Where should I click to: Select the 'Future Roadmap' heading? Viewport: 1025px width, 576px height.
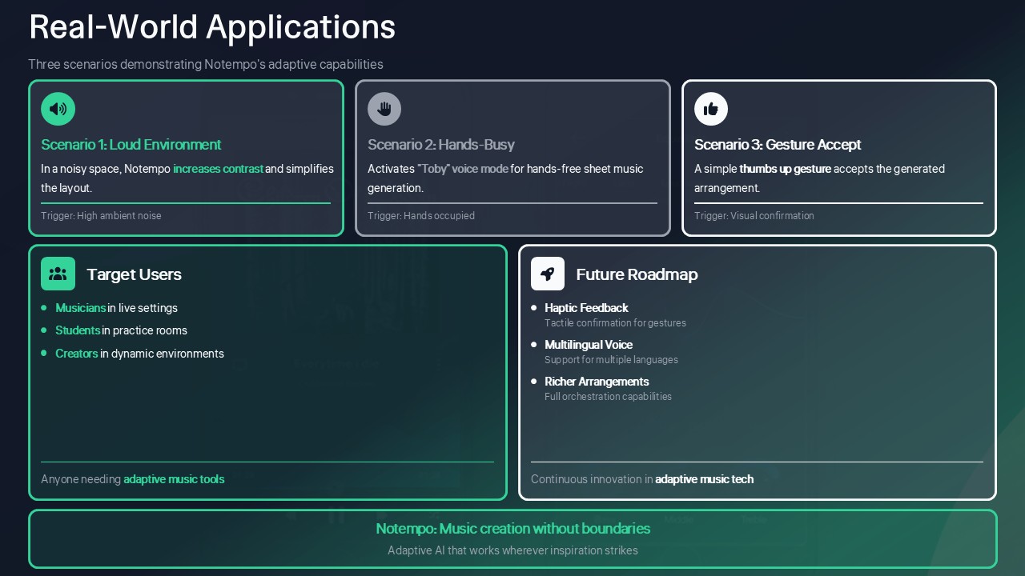pos(637,274)
